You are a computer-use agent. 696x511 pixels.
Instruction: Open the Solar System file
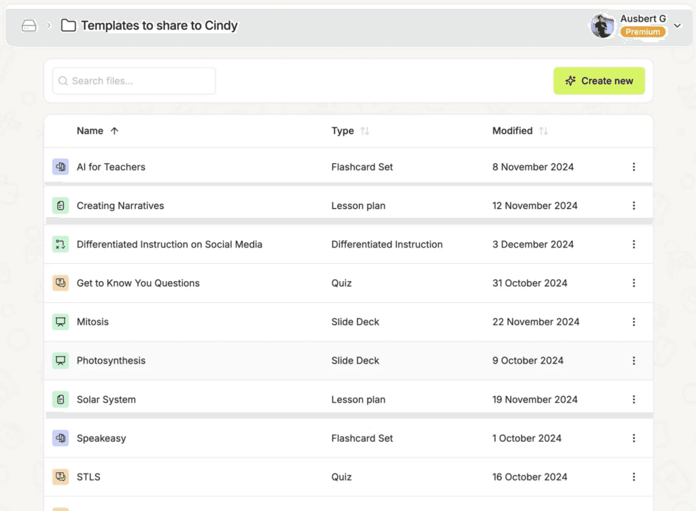click(x=106, y=399)
